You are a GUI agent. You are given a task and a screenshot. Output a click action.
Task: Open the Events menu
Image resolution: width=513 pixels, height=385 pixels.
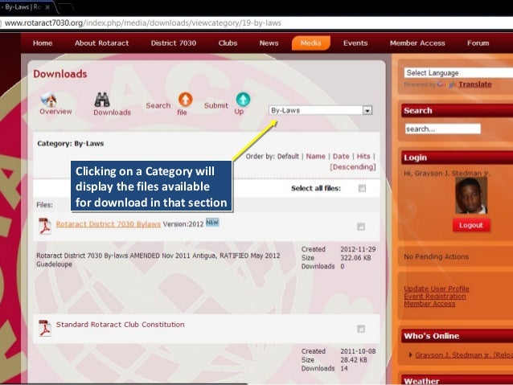coord(355,43)
